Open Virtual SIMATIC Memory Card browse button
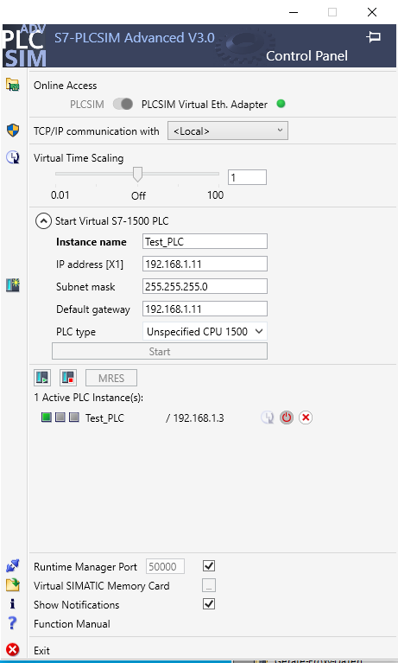Viewport: 398px width, 663px height. click(x=209, y=585)
